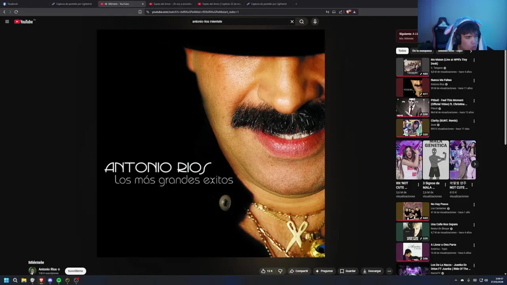Select the Todos filter chip
The height and width of the screenshot is (285, 507).
click(x=402, y=51)
